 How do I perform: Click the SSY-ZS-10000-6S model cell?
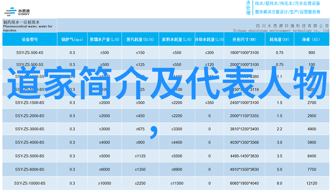coord(29,183)
